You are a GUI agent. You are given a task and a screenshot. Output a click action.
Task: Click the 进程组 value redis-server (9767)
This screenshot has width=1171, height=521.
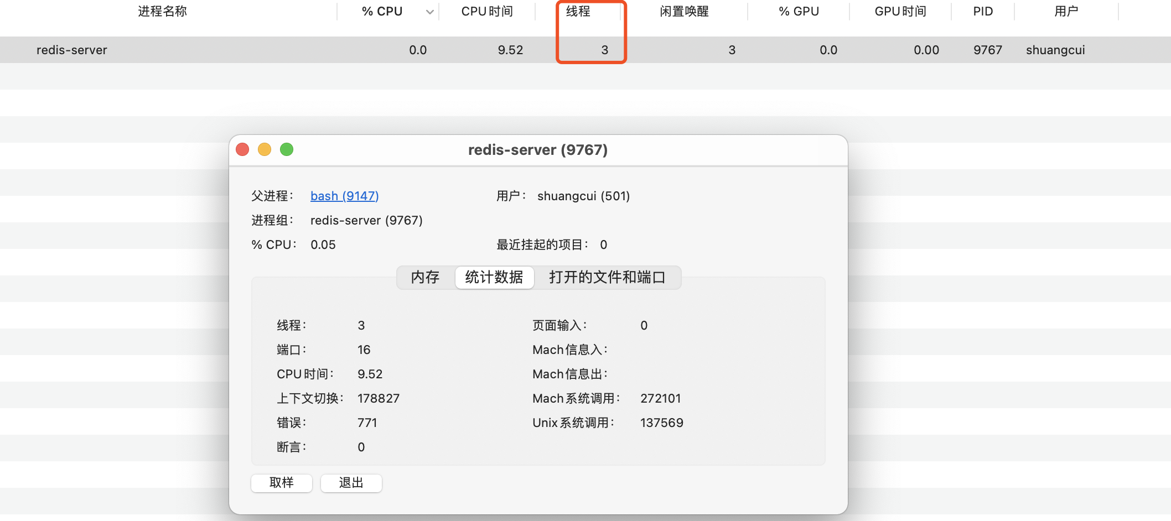point(366,220)
